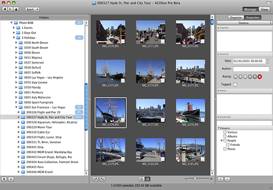Open folder 090405 Paris
The width and height of the screenshot is (273, 190).
35,167
